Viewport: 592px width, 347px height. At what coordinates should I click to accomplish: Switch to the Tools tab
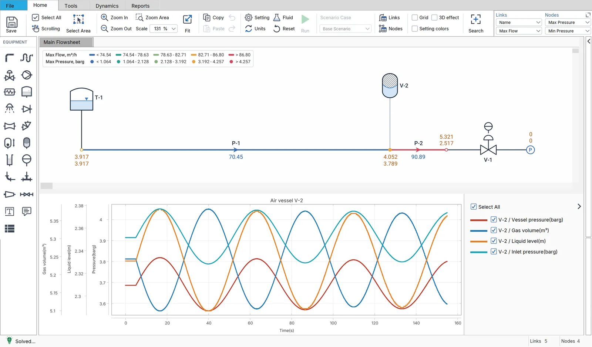pyautogui.click(x=71, y=6)
